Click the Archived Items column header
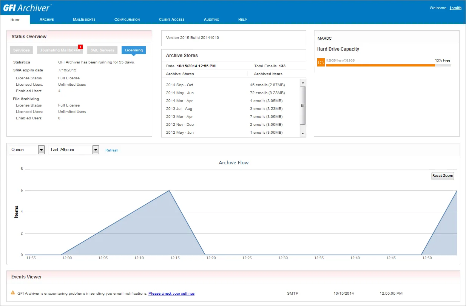This screenshot has height=306, width=466. point(268,74)
